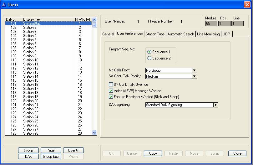
Task: Select Station 6 row
Action: (48, 44)
